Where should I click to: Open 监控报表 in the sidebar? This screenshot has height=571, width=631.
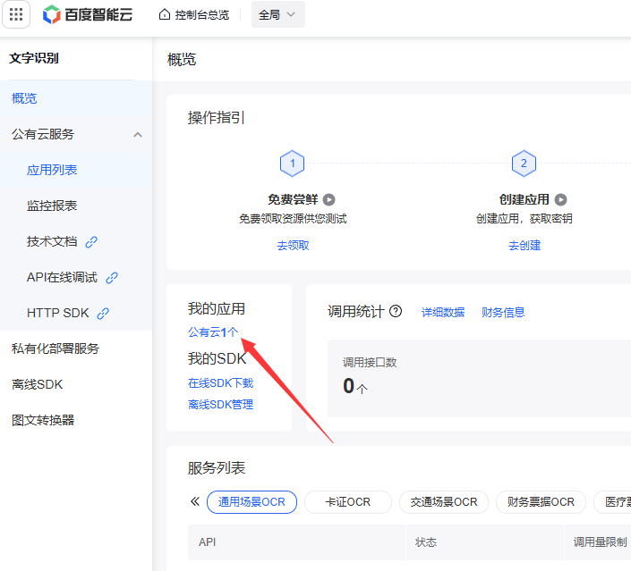52,206
